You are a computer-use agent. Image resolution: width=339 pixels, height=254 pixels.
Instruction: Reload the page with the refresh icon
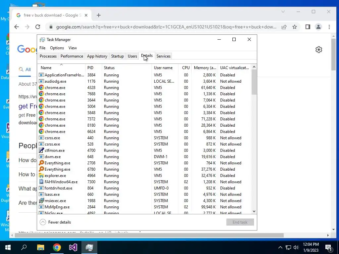38,27
